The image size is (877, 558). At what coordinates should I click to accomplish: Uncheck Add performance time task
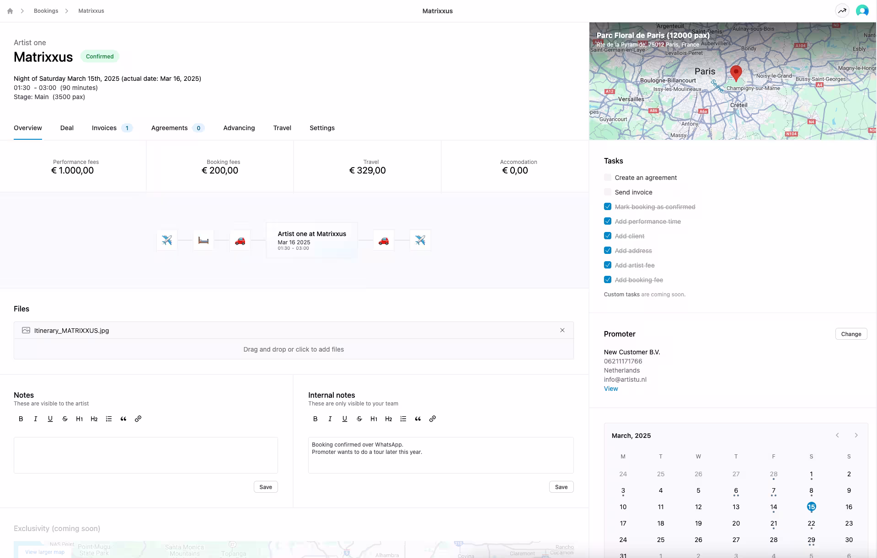point(608,221)
